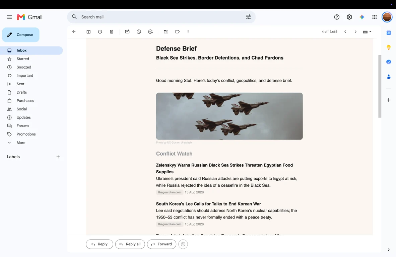The image size is (396, 257).
Task: Archive this email
Action: click(x=88, y=31)
